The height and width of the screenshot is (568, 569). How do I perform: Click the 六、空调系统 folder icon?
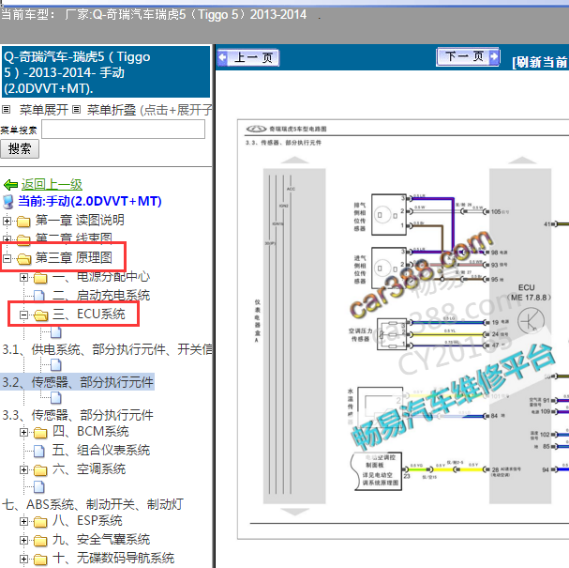(x=40, y=470)
